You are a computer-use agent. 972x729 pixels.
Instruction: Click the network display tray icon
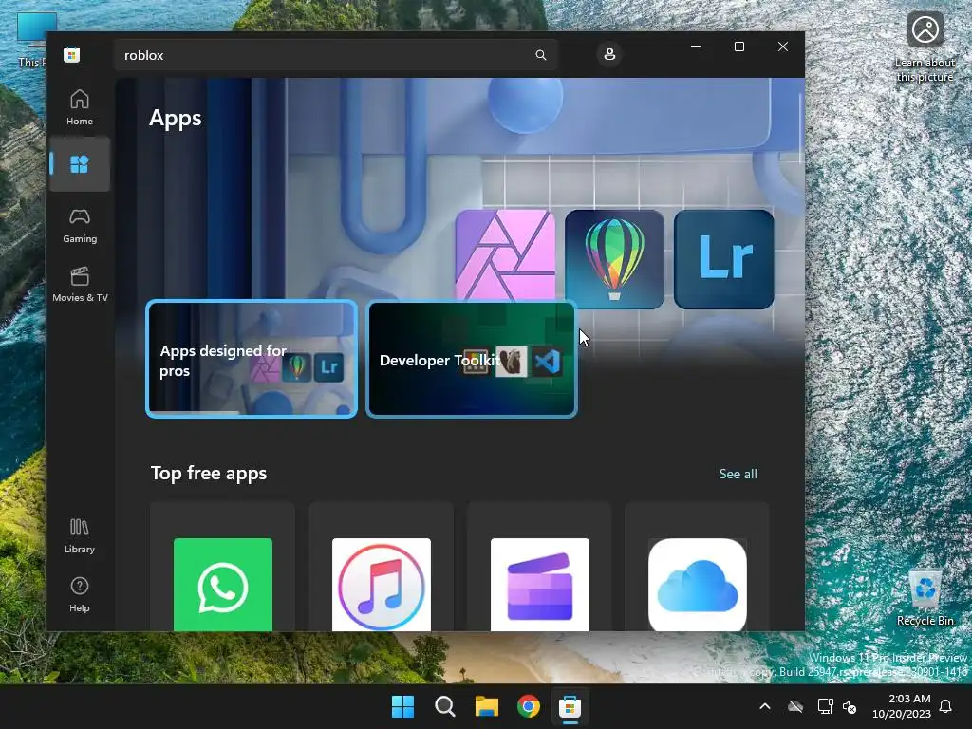(825, 706)
